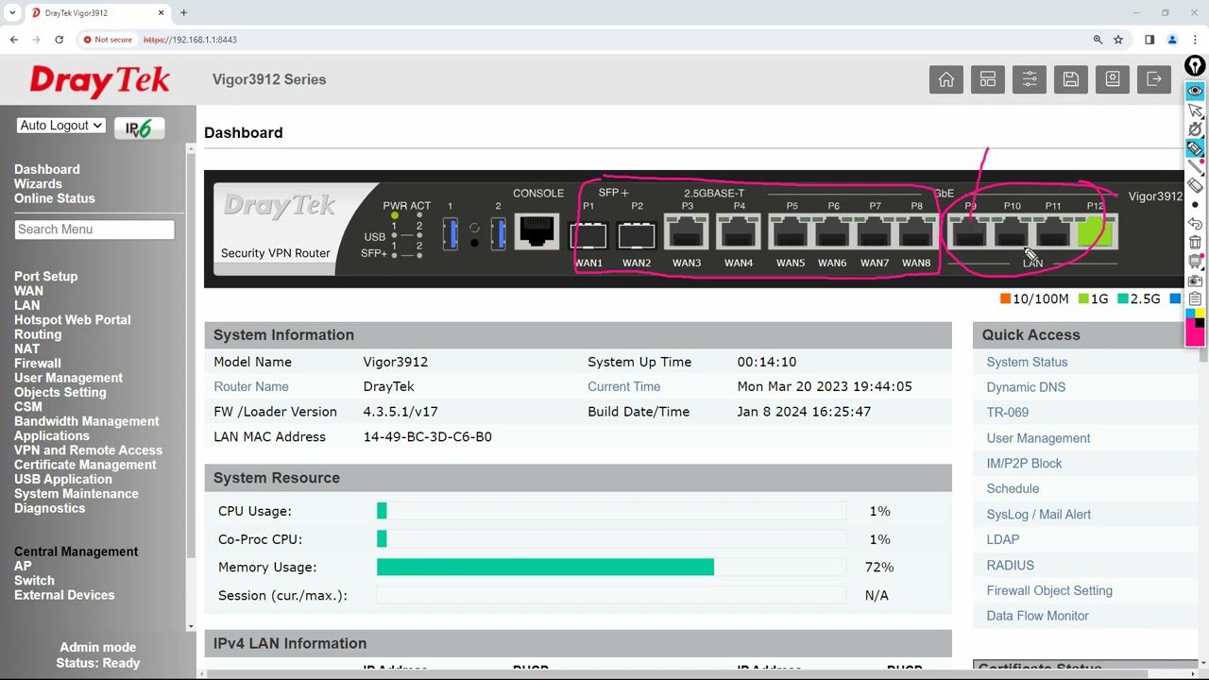Viewport: 1209px width, 680px height.
Task: Click the undo arrow in annotation toolbar
Action: (1195, 224)
